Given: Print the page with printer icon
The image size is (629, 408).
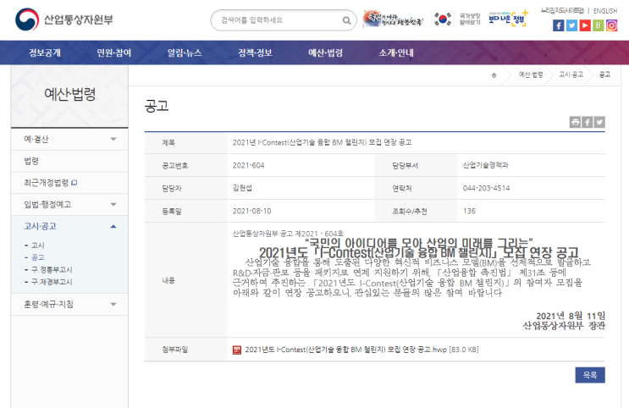Looking at the screenshot, I should (576, 123).
